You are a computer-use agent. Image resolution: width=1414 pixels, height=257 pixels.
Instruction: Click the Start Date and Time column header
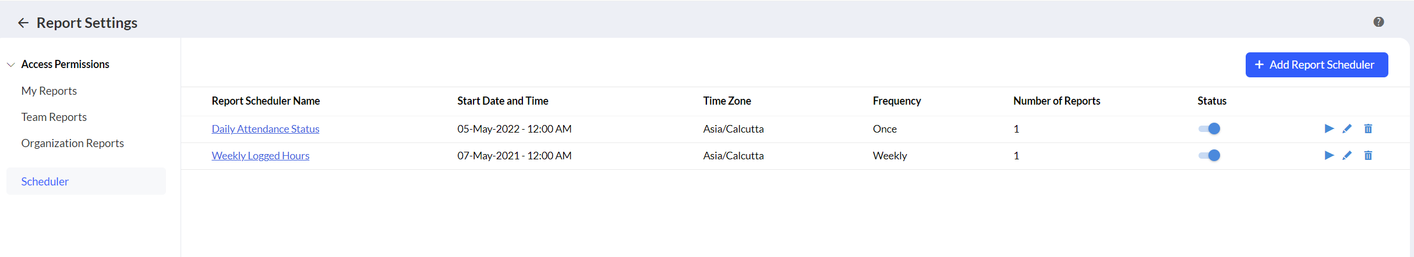(503, 101)
